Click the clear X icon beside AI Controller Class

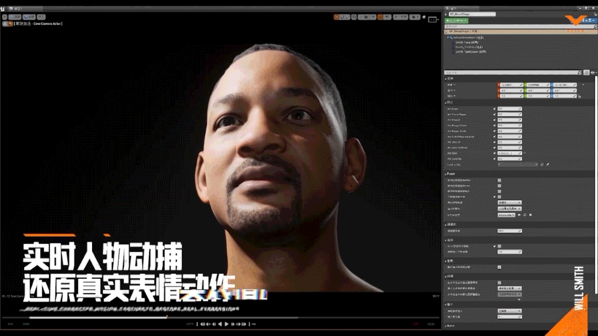tap(530, 215)
